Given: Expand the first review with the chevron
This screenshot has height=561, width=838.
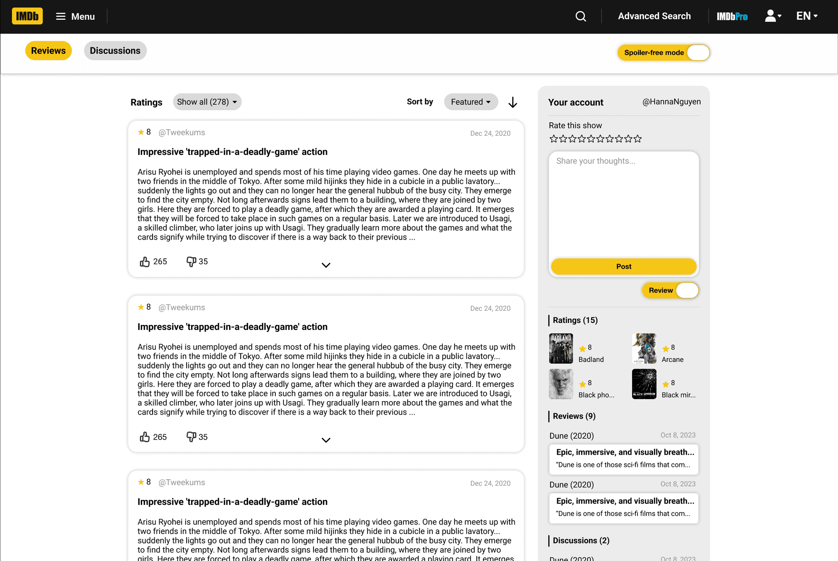Looking at the screenshot, I should pos(326,265).
